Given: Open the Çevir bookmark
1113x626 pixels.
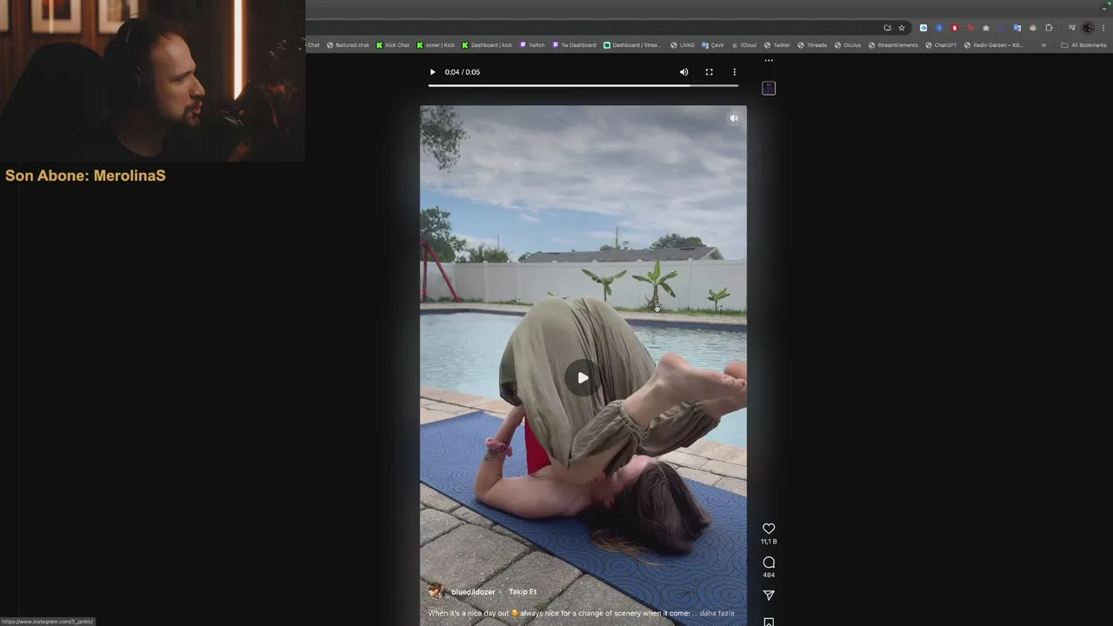Looking at the screenshot, I should pyautogui.click(x=713, y=45).
